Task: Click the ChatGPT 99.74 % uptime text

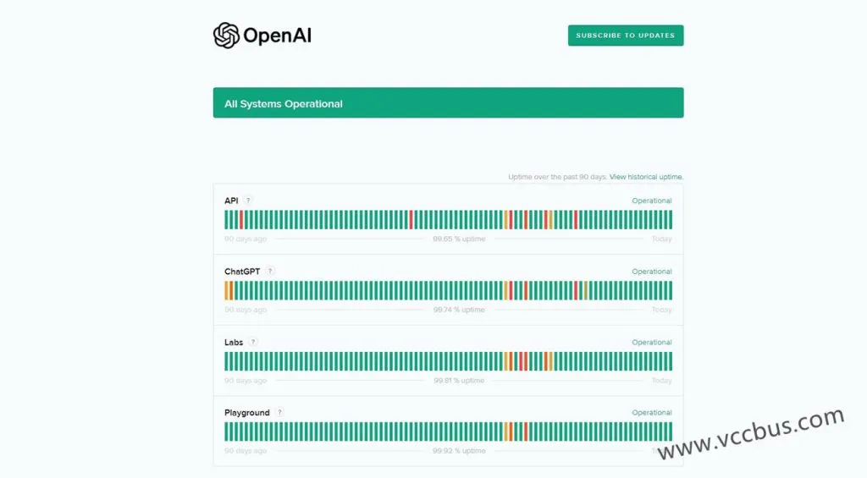Action: pos(459,310)
